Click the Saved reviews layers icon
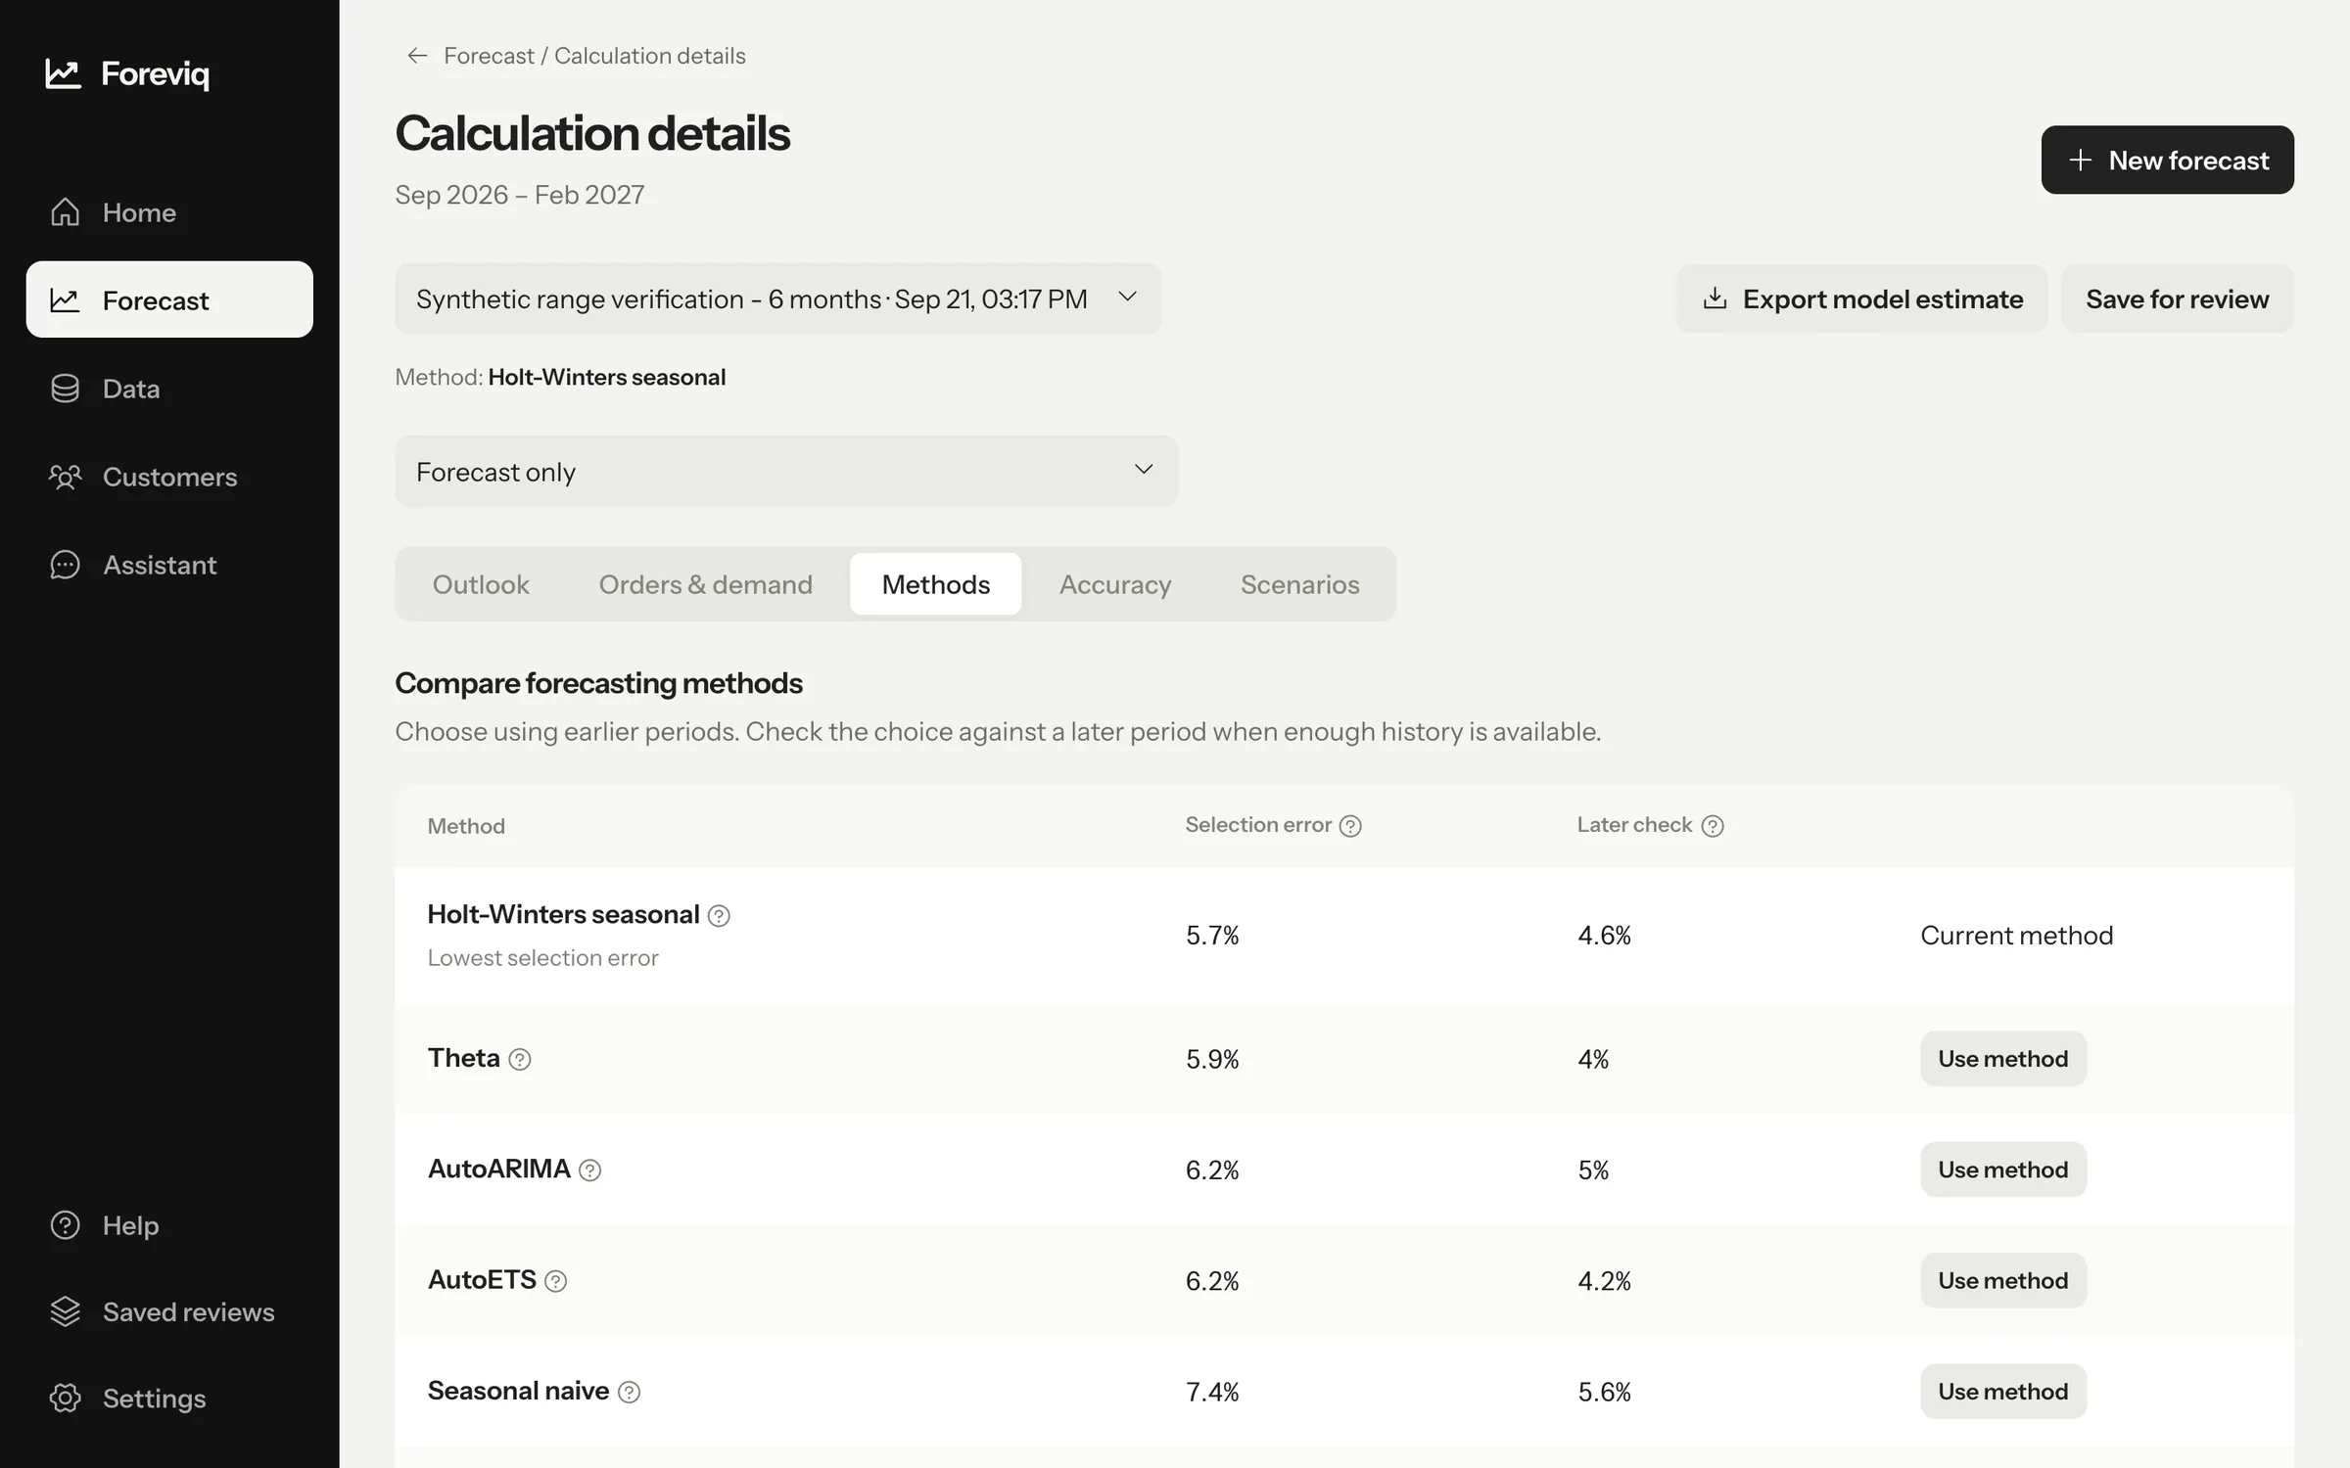2350x1468 pixels. [65, 1311]
